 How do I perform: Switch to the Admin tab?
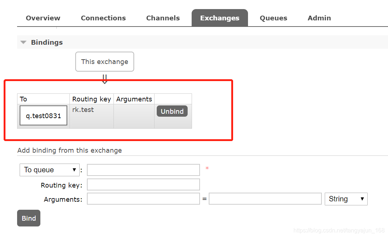(x=319, y=18)
